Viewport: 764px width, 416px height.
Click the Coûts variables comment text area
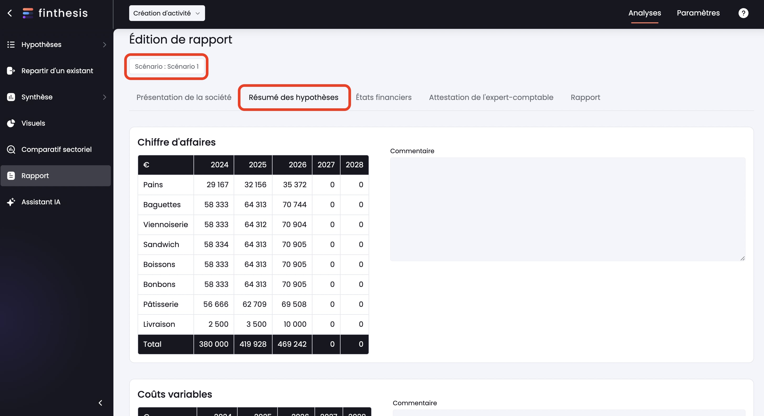click(569, 413)
